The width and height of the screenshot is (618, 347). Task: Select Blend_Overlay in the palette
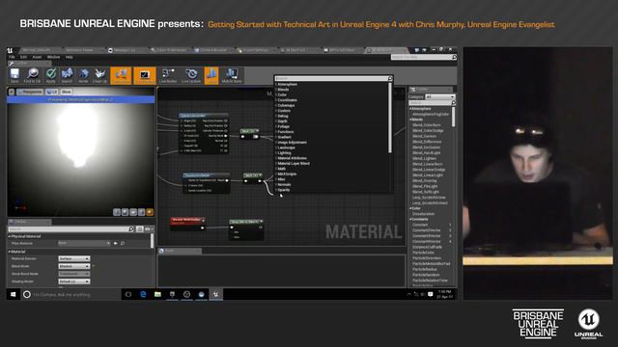[424, 180]
